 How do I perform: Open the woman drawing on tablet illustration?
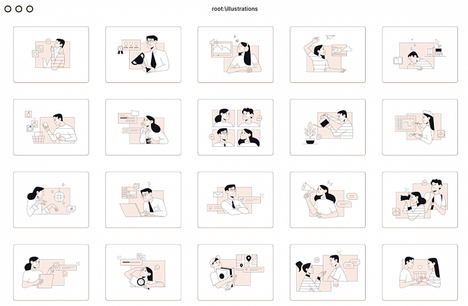pyautogui.click(x=420, y=128)
